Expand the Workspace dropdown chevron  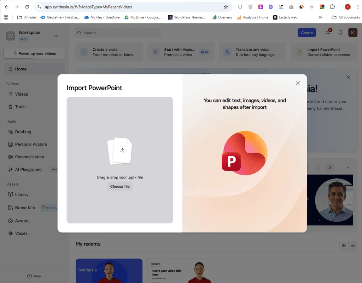[x=56, y=36]
